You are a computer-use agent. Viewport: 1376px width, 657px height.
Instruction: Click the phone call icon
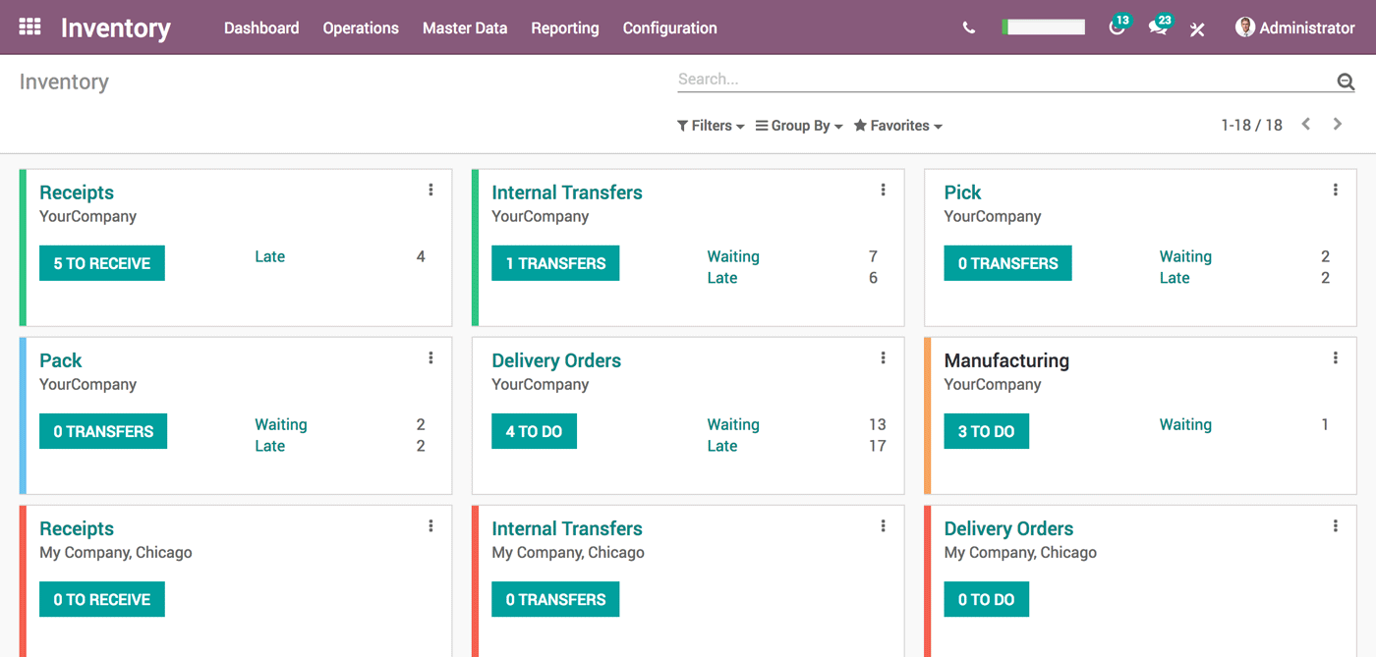(x=969, y=28)
